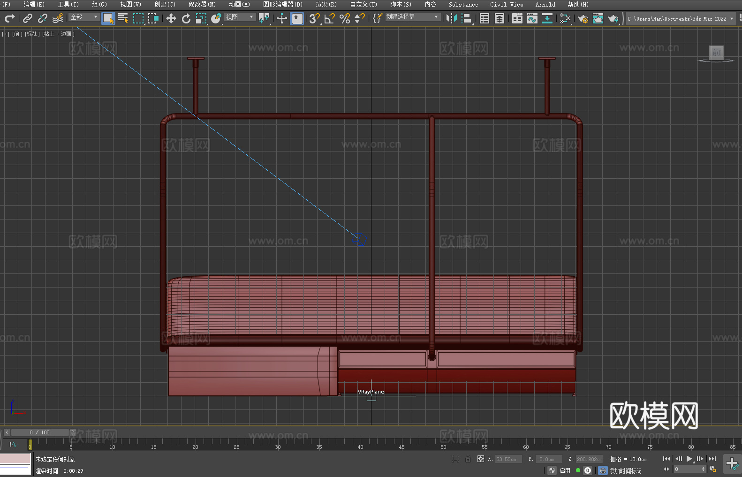Click the download-arrow icon beside the Curve Editor icon
The height and width of the screenshot is (477, 742).
[547, 18]
